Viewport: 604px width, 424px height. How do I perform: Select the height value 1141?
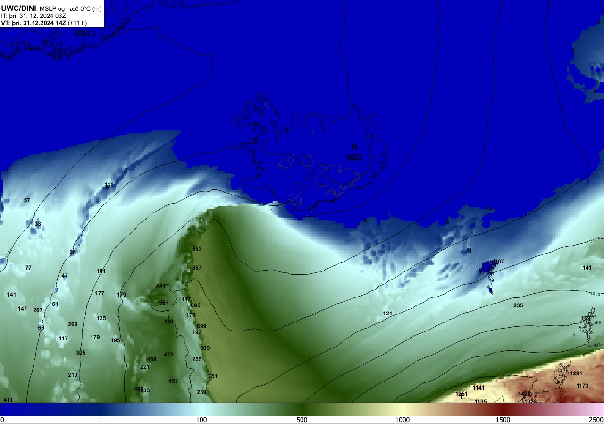478,388
